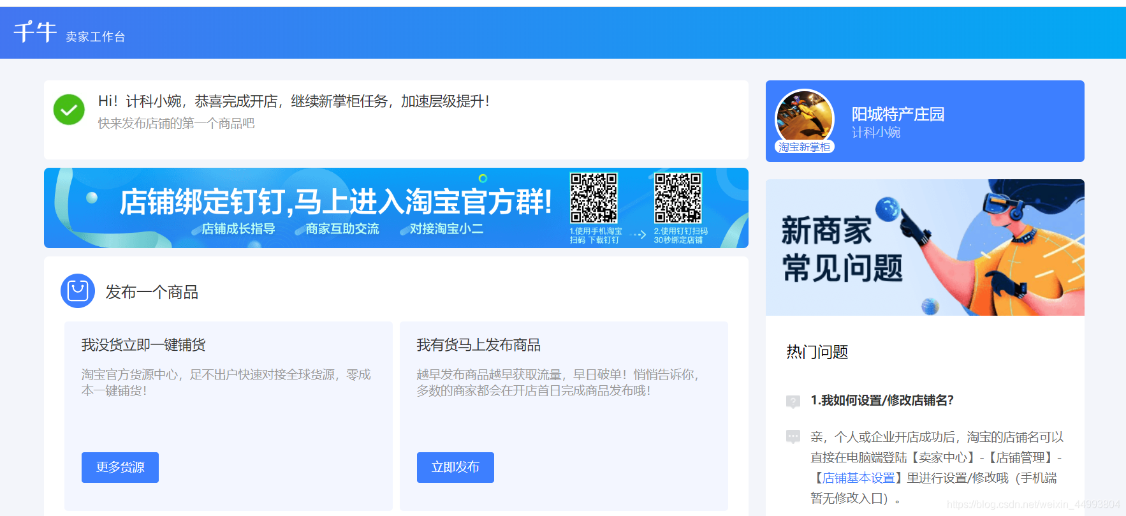Click the green checkmark success icon
The width and height of the screenshot is (1126, 516).
tap(69, 110)
